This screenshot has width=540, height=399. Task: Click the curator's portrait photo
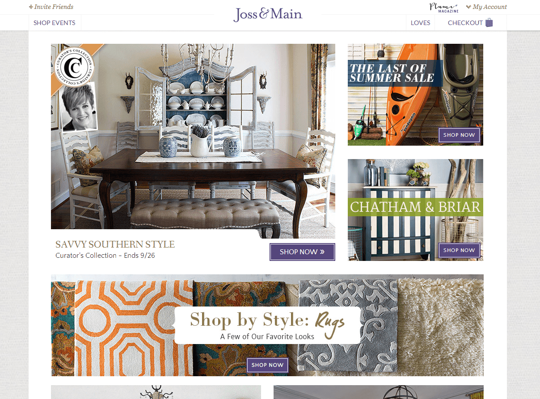(79, 107)
